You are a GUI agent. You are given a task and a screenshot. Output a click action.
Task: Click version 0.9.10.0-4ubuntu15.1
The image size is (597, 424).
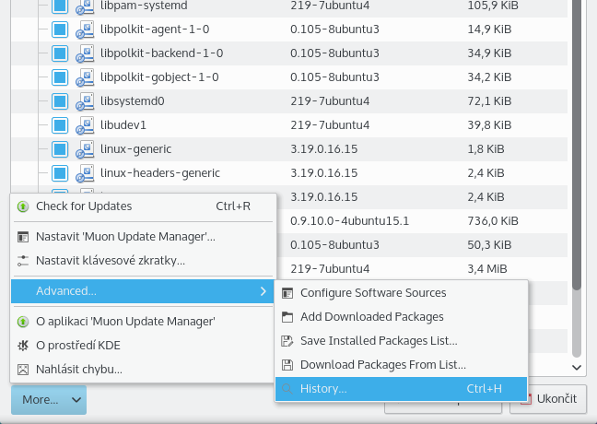tap(349, 221)
